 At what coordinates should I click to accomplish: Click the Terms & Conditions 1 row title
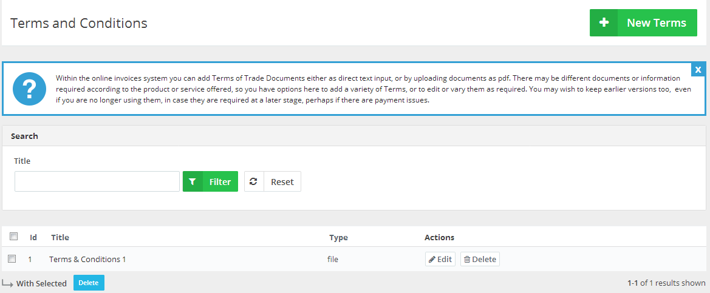coord(87,259)
